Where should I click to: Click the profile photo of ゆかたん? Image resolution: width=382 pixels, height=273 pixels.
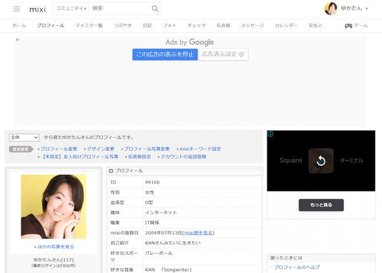tap(54, 206)
